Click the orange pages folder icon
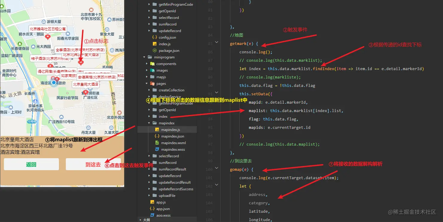 click(x=152, y=84)
